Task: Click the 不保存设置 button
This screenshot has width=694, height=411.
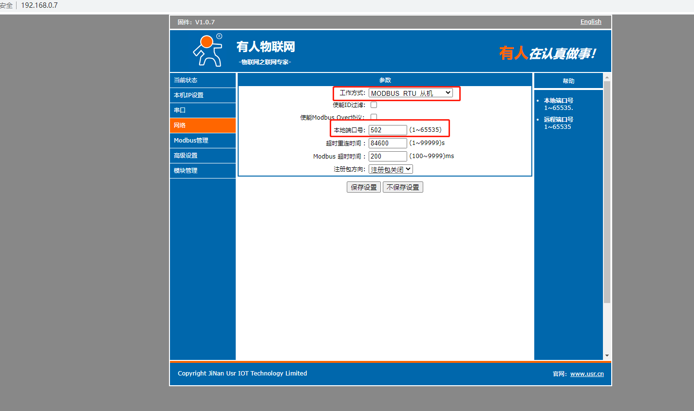Action: [403, 187]
